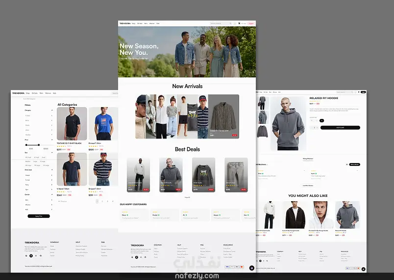Viewport: 394px width, 280px height.
Task: Collapse the Price filter section chevron
Action: point(52,140)
